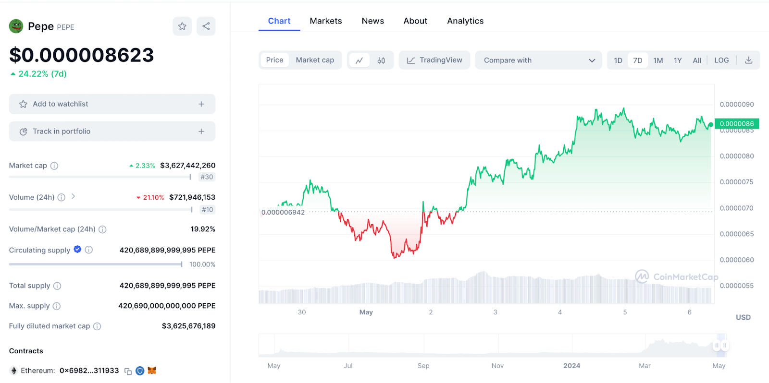
Task: Click the market cap value $3,627,442,260
Action: (x=187, y=166)
